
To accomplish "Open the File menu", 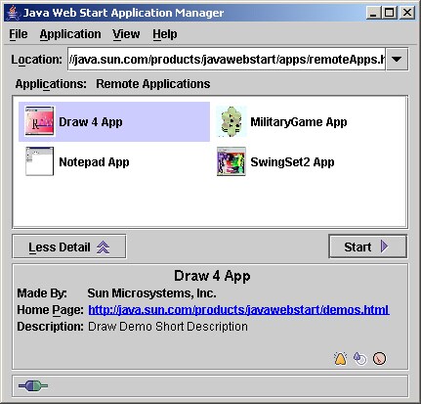I will coord(19,34).
